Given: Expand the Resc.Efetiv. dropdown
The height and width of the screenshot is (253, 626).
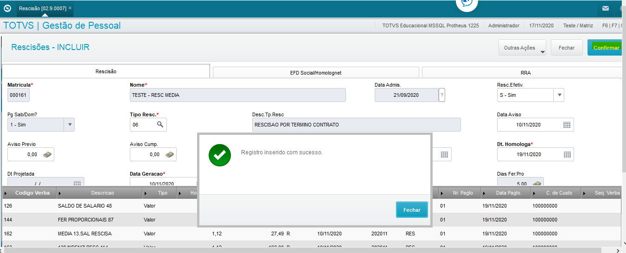Looking at the screenshot, I should coord(559,95).
